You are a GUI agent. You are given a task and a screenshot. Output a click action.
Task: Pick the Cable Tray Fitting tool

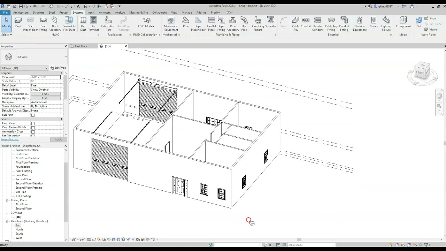tap(331, 24)
